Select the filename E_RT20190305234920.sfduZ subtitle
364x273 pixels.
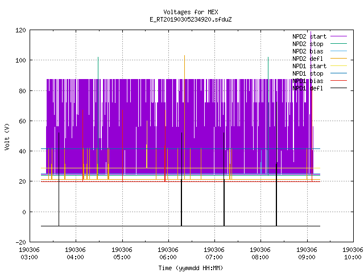pos(191,19)
